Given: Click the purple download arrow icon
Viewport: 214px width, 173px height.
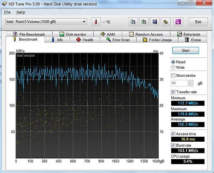Looking at the screenshot, I should [x=178, y=22].
